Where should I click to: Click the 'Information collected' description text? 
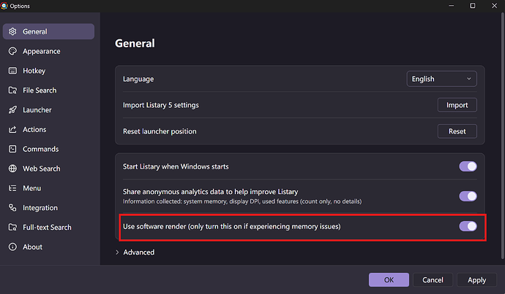pos(242,201)
